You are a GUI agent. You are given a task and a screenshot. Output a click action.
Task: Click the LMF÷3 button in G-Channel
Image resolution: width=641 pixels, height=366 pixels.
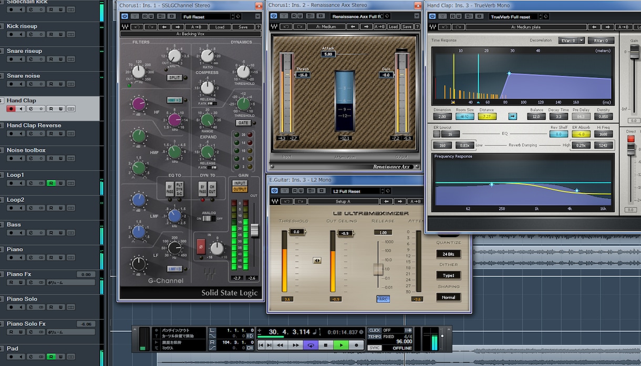tap(174, 269)
